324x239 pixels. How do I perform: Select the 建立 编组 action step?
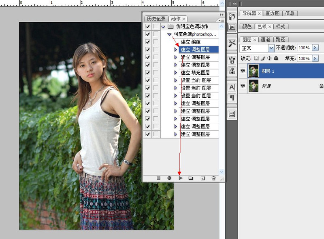click(x=191, y=42)
